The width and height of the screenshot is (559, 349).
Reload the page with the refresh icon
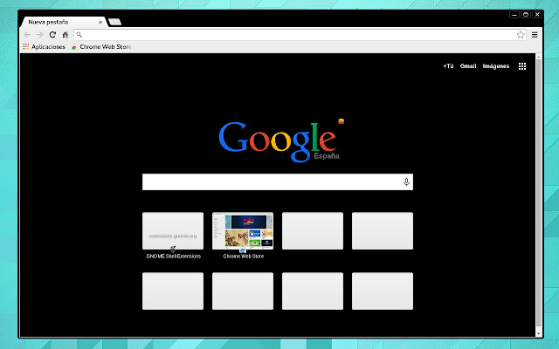(52, 35)
